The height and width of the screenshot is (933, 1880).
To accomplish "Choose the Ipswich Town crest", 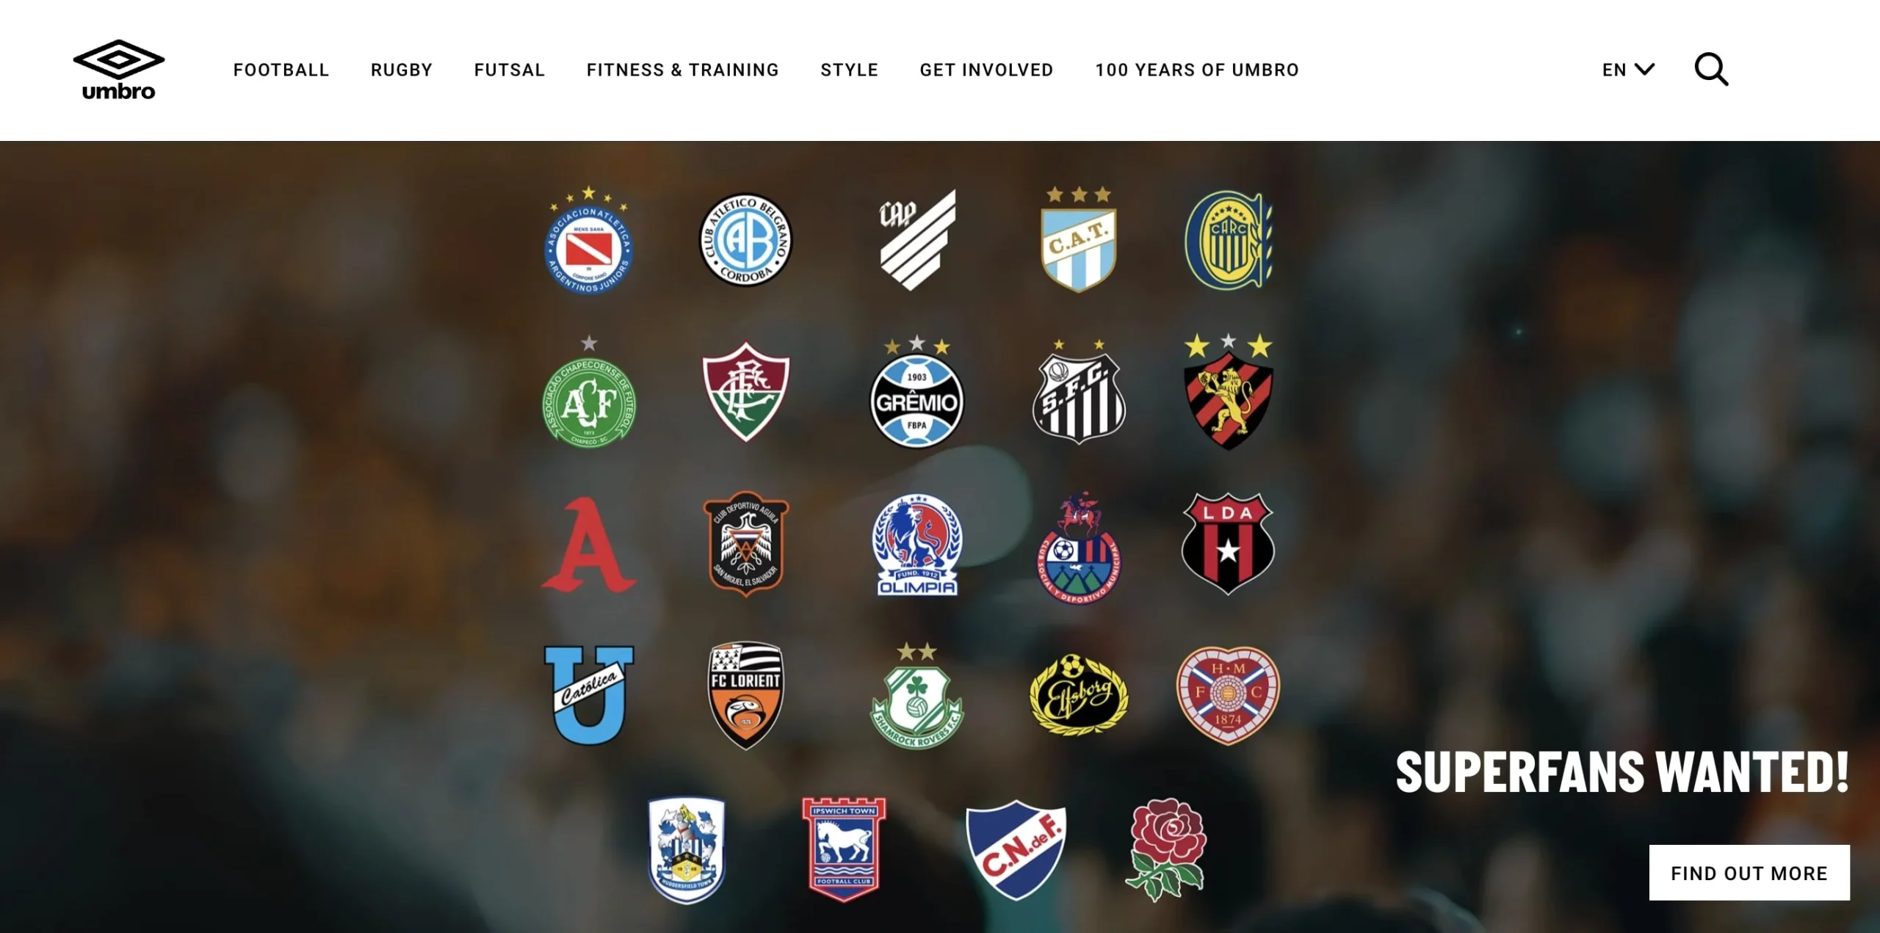I will point(844,849).
